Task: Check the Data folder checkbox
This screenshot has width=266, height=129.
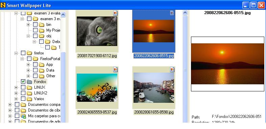Action: 35,70
